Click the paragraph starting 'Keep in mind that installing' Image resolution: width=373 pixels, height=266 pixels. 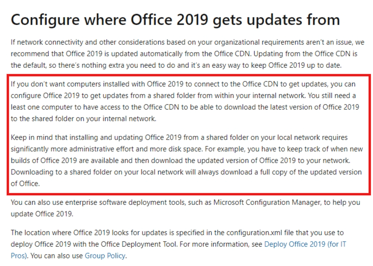[187, 161]
